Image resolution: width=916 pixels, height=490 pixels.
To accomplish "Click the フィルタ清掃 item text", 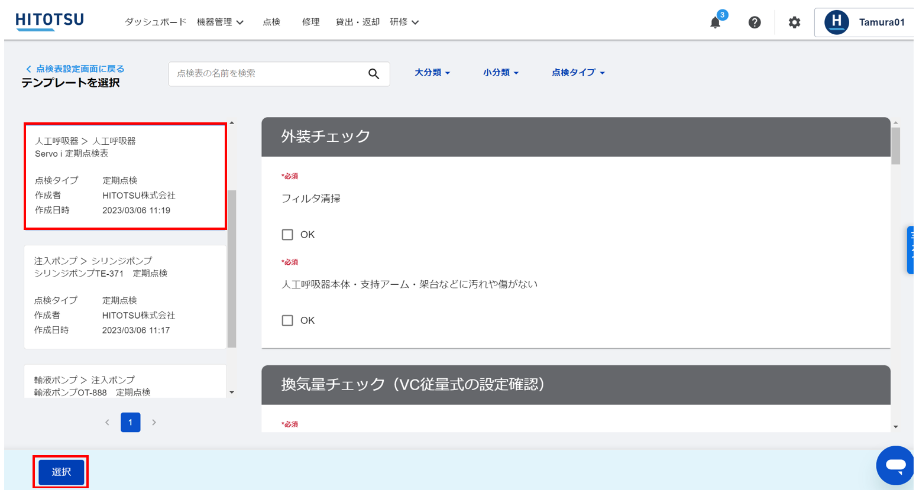I will tap(311, 199).
